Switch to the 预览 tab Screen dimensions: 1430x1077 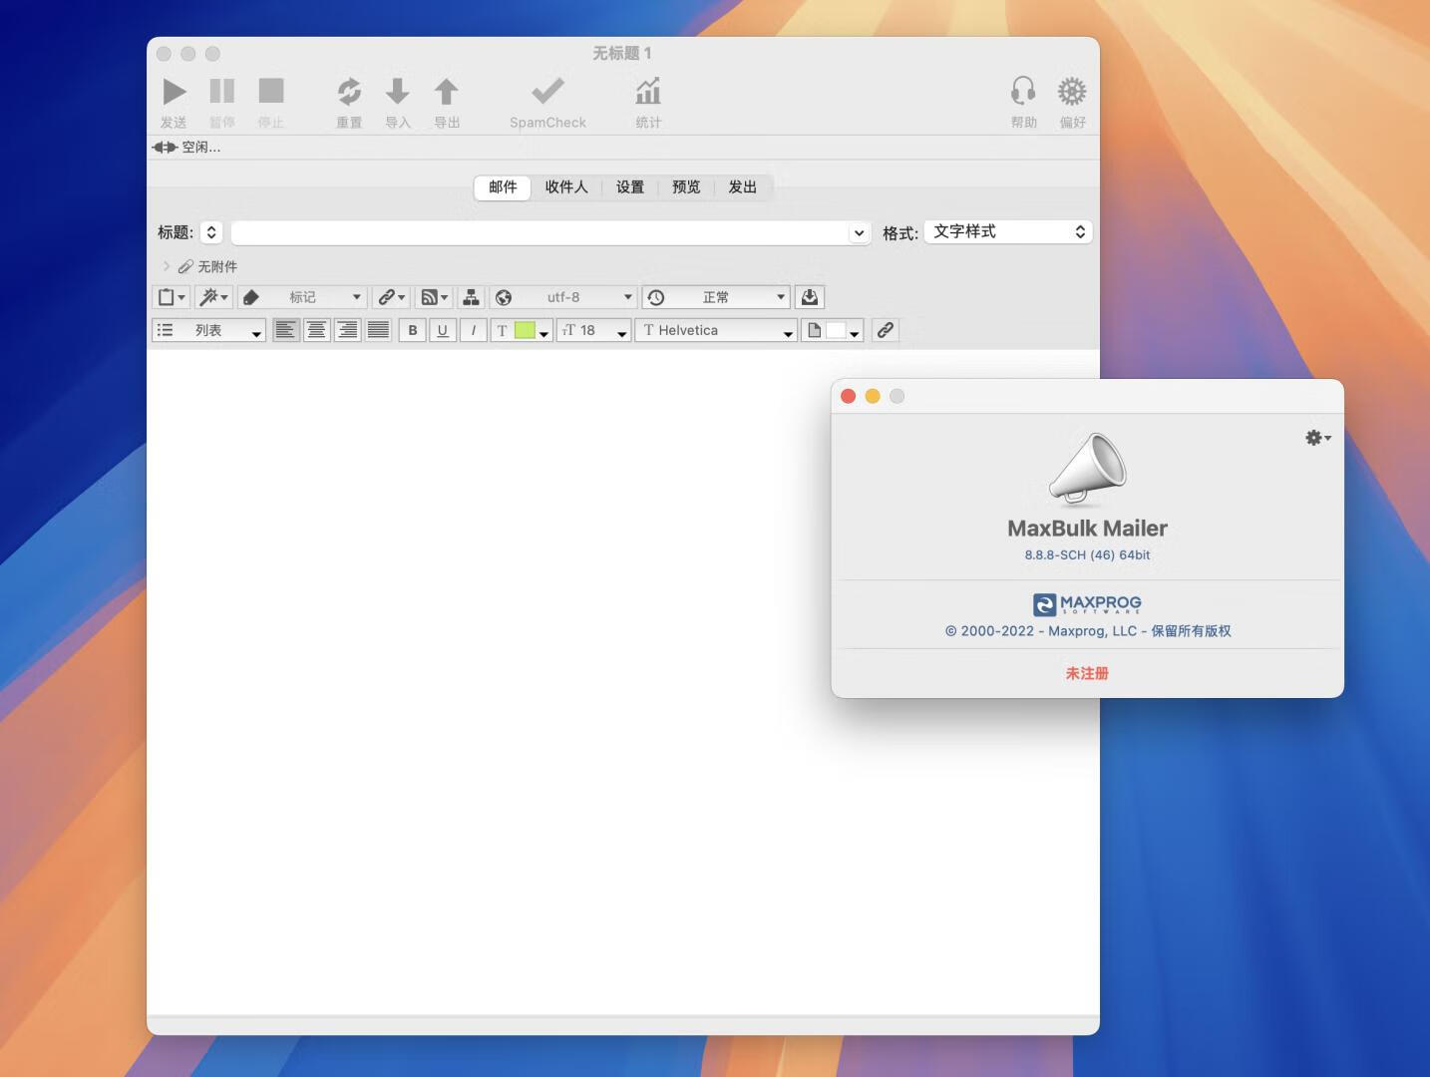(686, 187)
